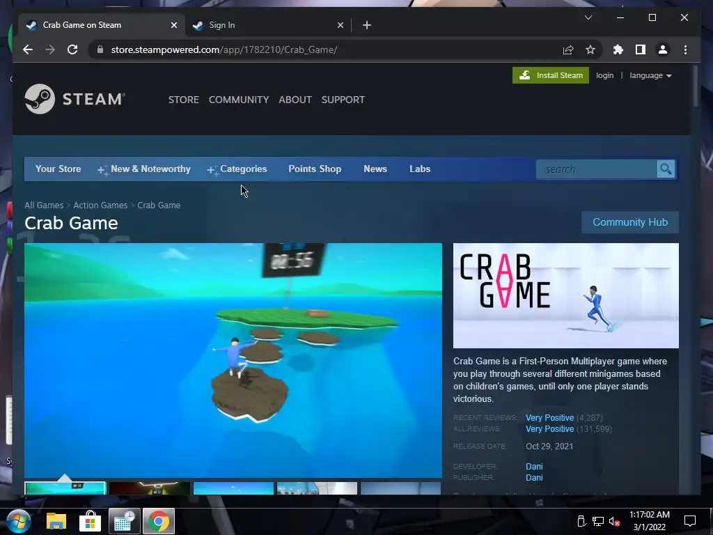Click the browser forward arrow

click(x=50, y=49)
